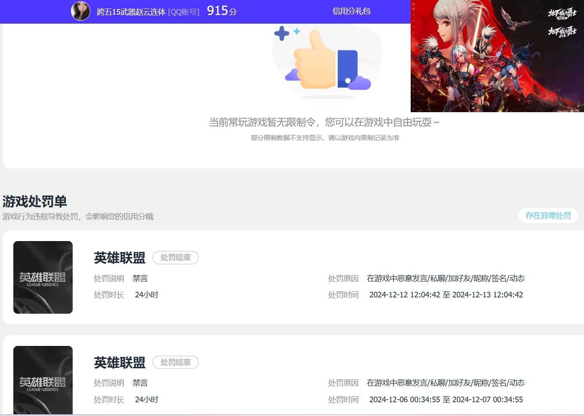The image size is (584, 416).
Task: Click 处罚结束 badge of the 2024-12-12 penalty
Action: coord(175,257)
